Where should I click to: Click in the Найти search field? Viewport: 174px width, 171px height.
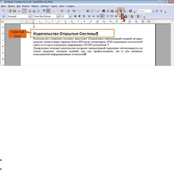coord(145,11)
